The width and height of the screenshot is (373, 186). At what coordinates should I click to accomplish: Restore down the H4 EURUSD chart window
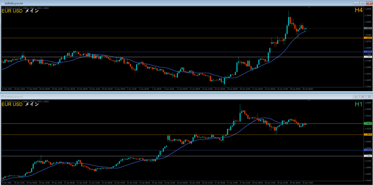(x=363, y=3)
